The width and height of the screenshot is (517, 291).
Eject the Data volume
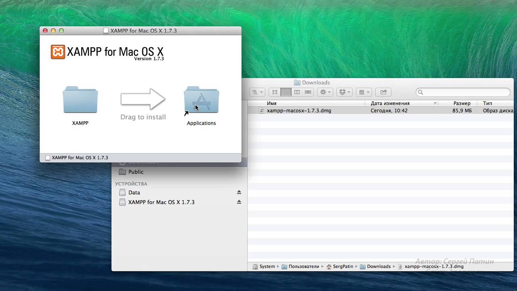tap(239, 192)
